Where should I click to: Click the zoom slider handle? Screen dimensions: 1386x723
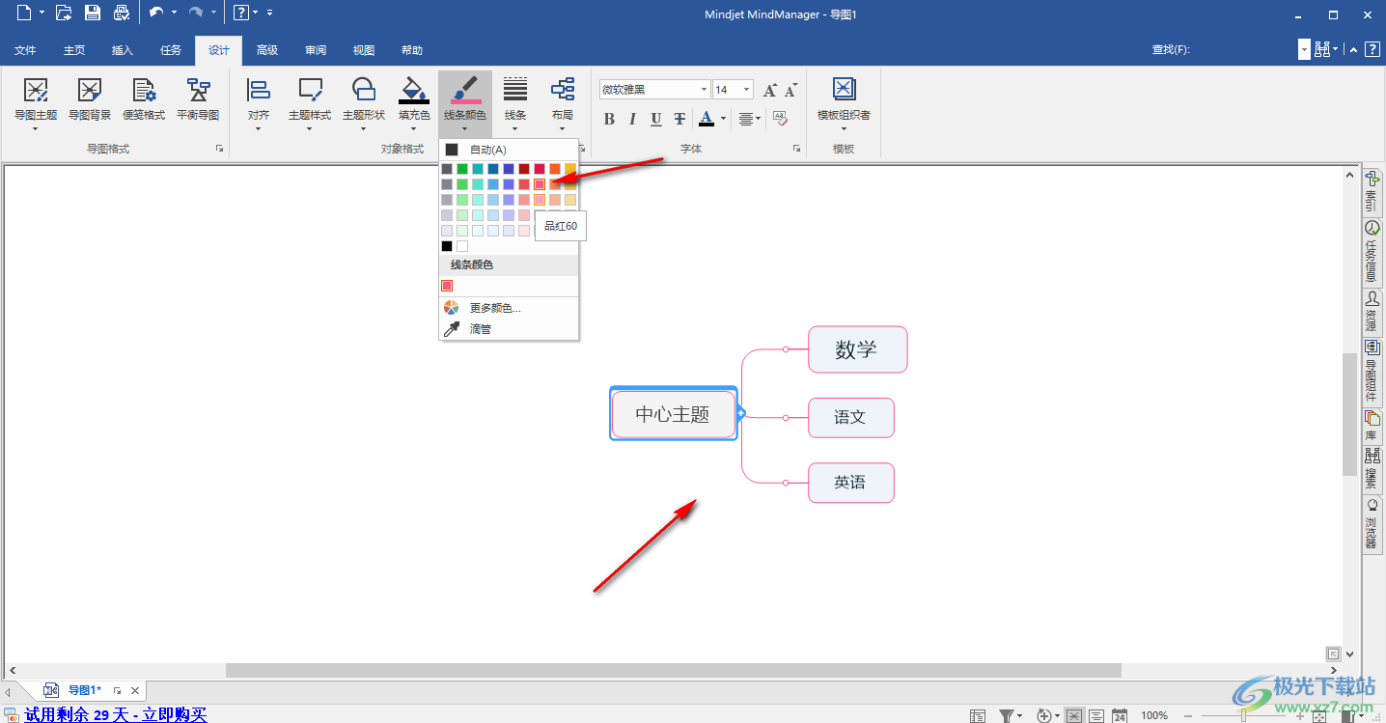coord(1243,715)
